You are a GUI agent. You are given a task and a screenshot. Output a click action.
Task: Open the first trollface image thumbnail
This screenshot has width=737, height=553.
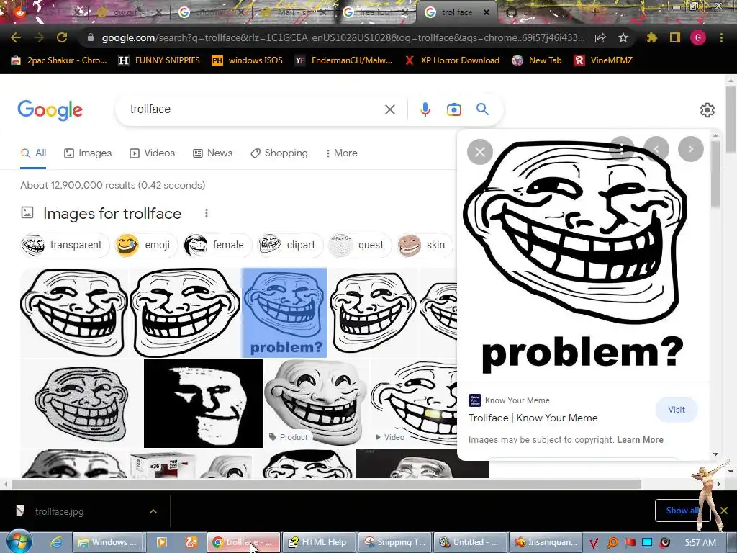[74, 313]
